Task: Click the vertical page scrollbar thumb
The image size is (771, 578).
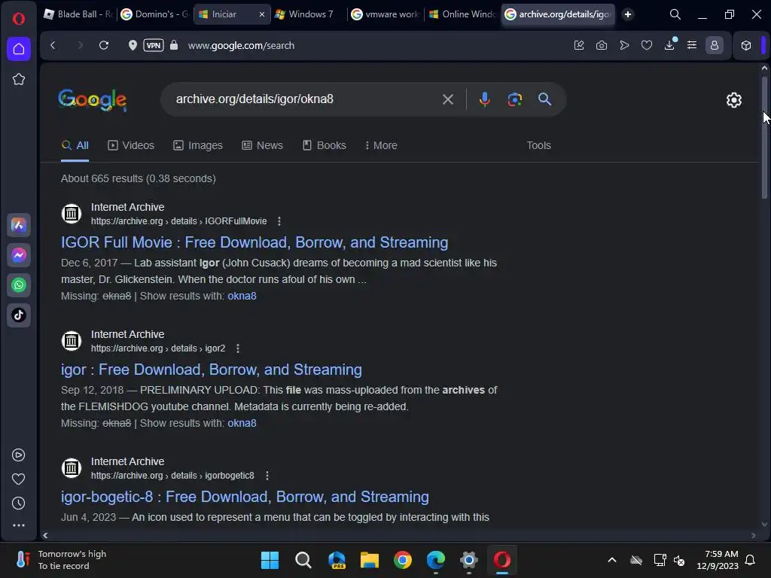Action: pyautogui.click(x=765, y=138)
